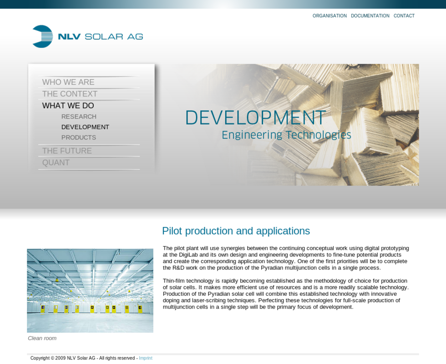The image size is (446, 364).
Task: Open the Documentation page
Action: [370, 16]
